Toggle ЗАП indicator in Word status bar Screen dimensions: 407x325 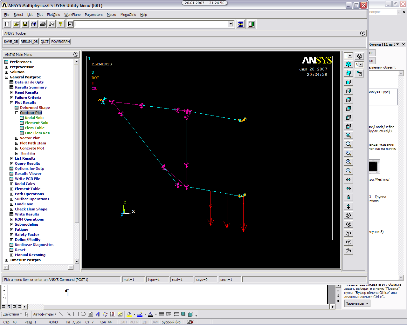click(123, 322)
